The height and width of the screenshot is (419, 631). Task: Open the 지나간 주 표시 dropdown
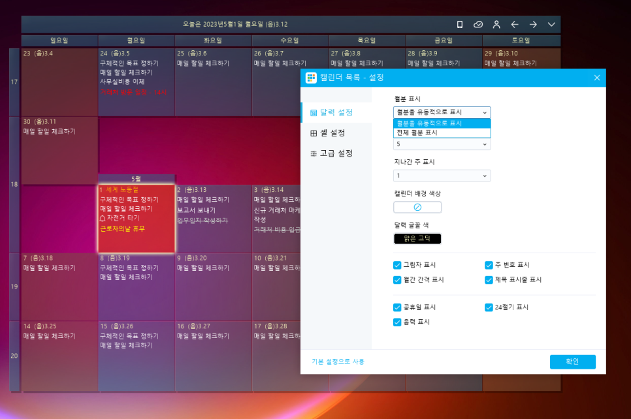[442, 176]
